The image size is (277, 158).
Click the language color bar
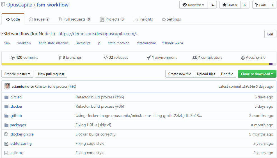coord(135,64)
